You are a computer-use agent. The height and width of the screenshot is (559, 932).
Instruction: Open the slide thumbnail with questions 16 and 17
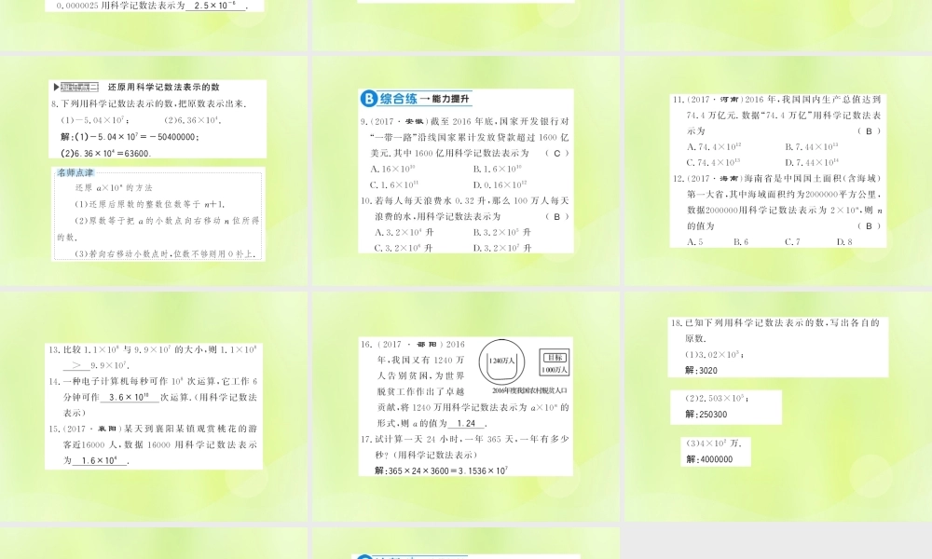[466, 406]
